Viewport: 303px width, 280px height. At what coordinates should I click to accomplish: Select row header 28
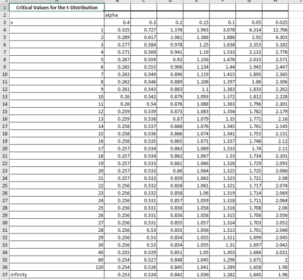click(4, 207)
